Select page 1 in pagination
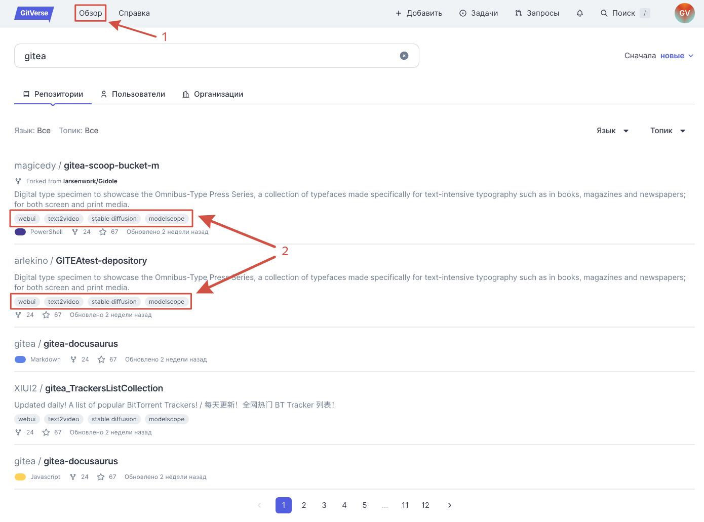This screenshot has height=522, width=704. (x=284, y=505)
